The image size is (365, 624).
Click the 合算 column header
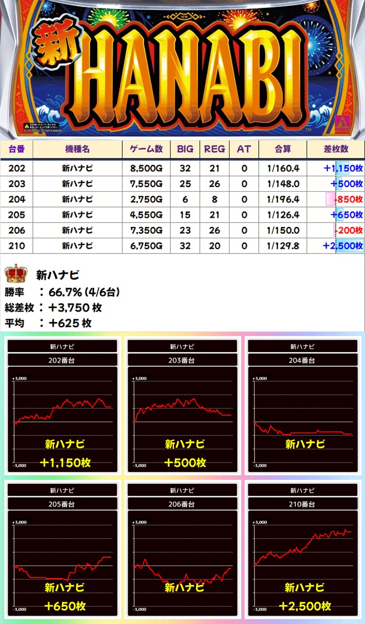click(x=282, y=149)
